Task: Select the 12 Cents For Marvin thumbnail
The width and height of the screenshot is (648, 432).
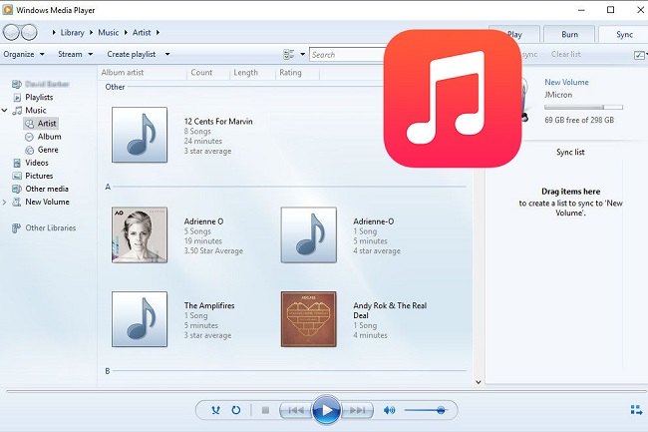Action: coord(140,135)
